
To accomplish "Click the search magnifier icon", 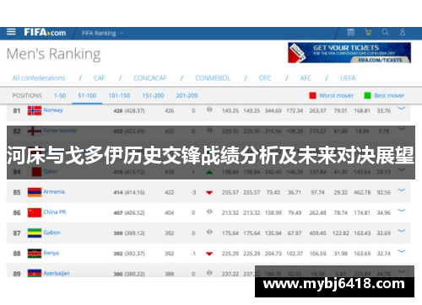I will tap(385, 32).
